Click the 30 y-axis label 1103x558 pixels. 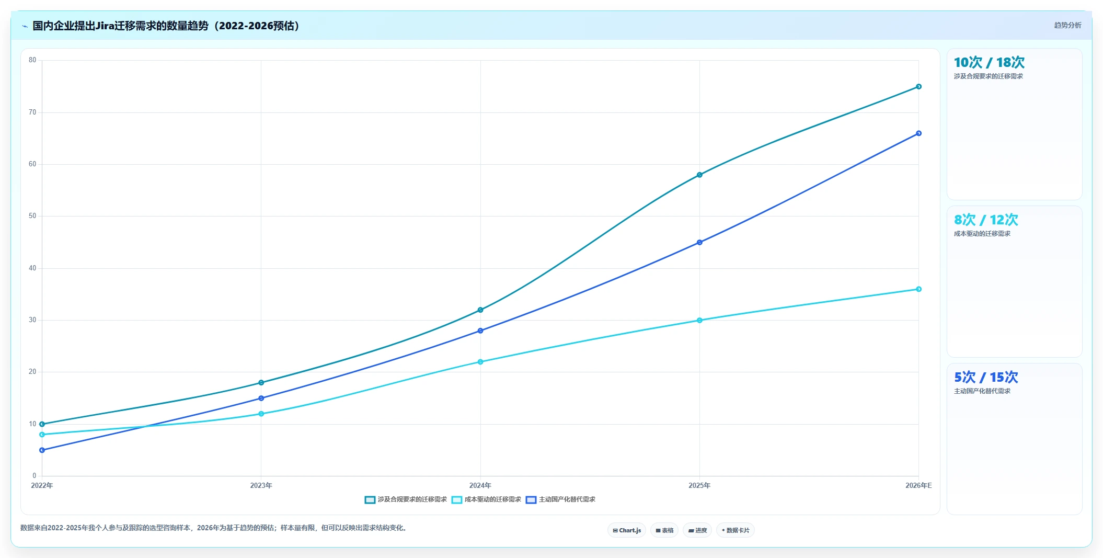[32, 320]
